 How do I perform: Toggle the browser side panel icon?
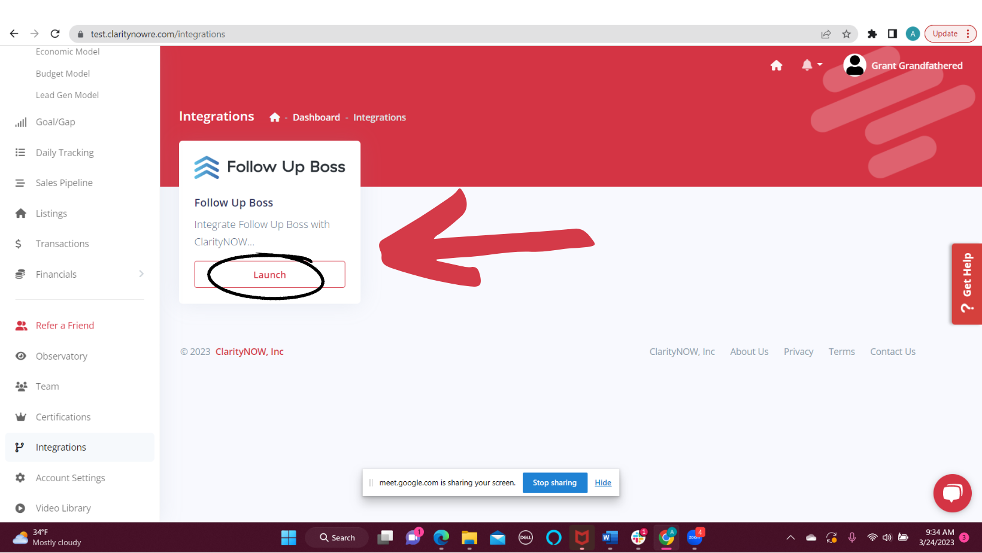892,34
